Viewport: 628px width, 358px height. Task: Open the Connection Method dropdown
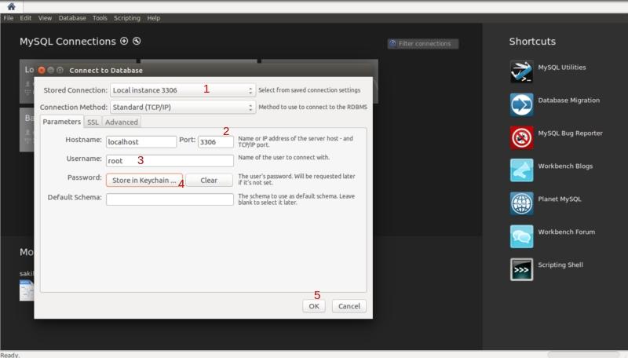pyautogui.click(x=183, y=107)
